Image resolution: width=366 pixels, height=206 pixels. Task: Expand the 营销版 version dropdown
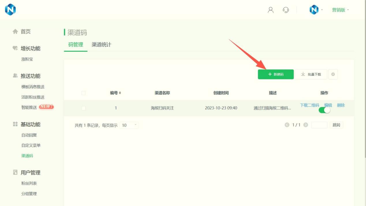pos(341,10)
